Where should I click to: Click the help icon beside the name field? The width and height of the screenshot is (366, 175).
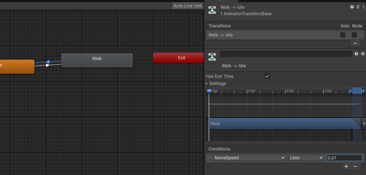pyautogui.click(x=356, y=54)
